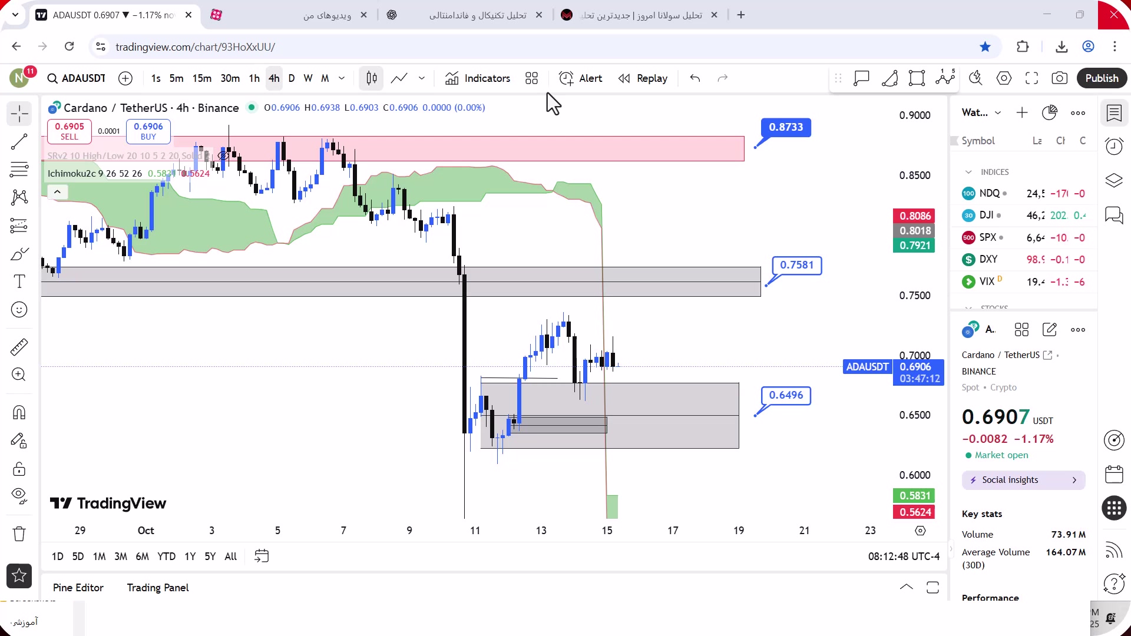Screen dimensions: 1131x636
Task: Select the ruler measure tool
Action: click(19, 347)
